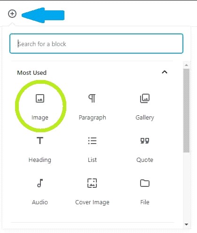Click the Image label text
Screen dimensions: 197x233
coord(40,118)
